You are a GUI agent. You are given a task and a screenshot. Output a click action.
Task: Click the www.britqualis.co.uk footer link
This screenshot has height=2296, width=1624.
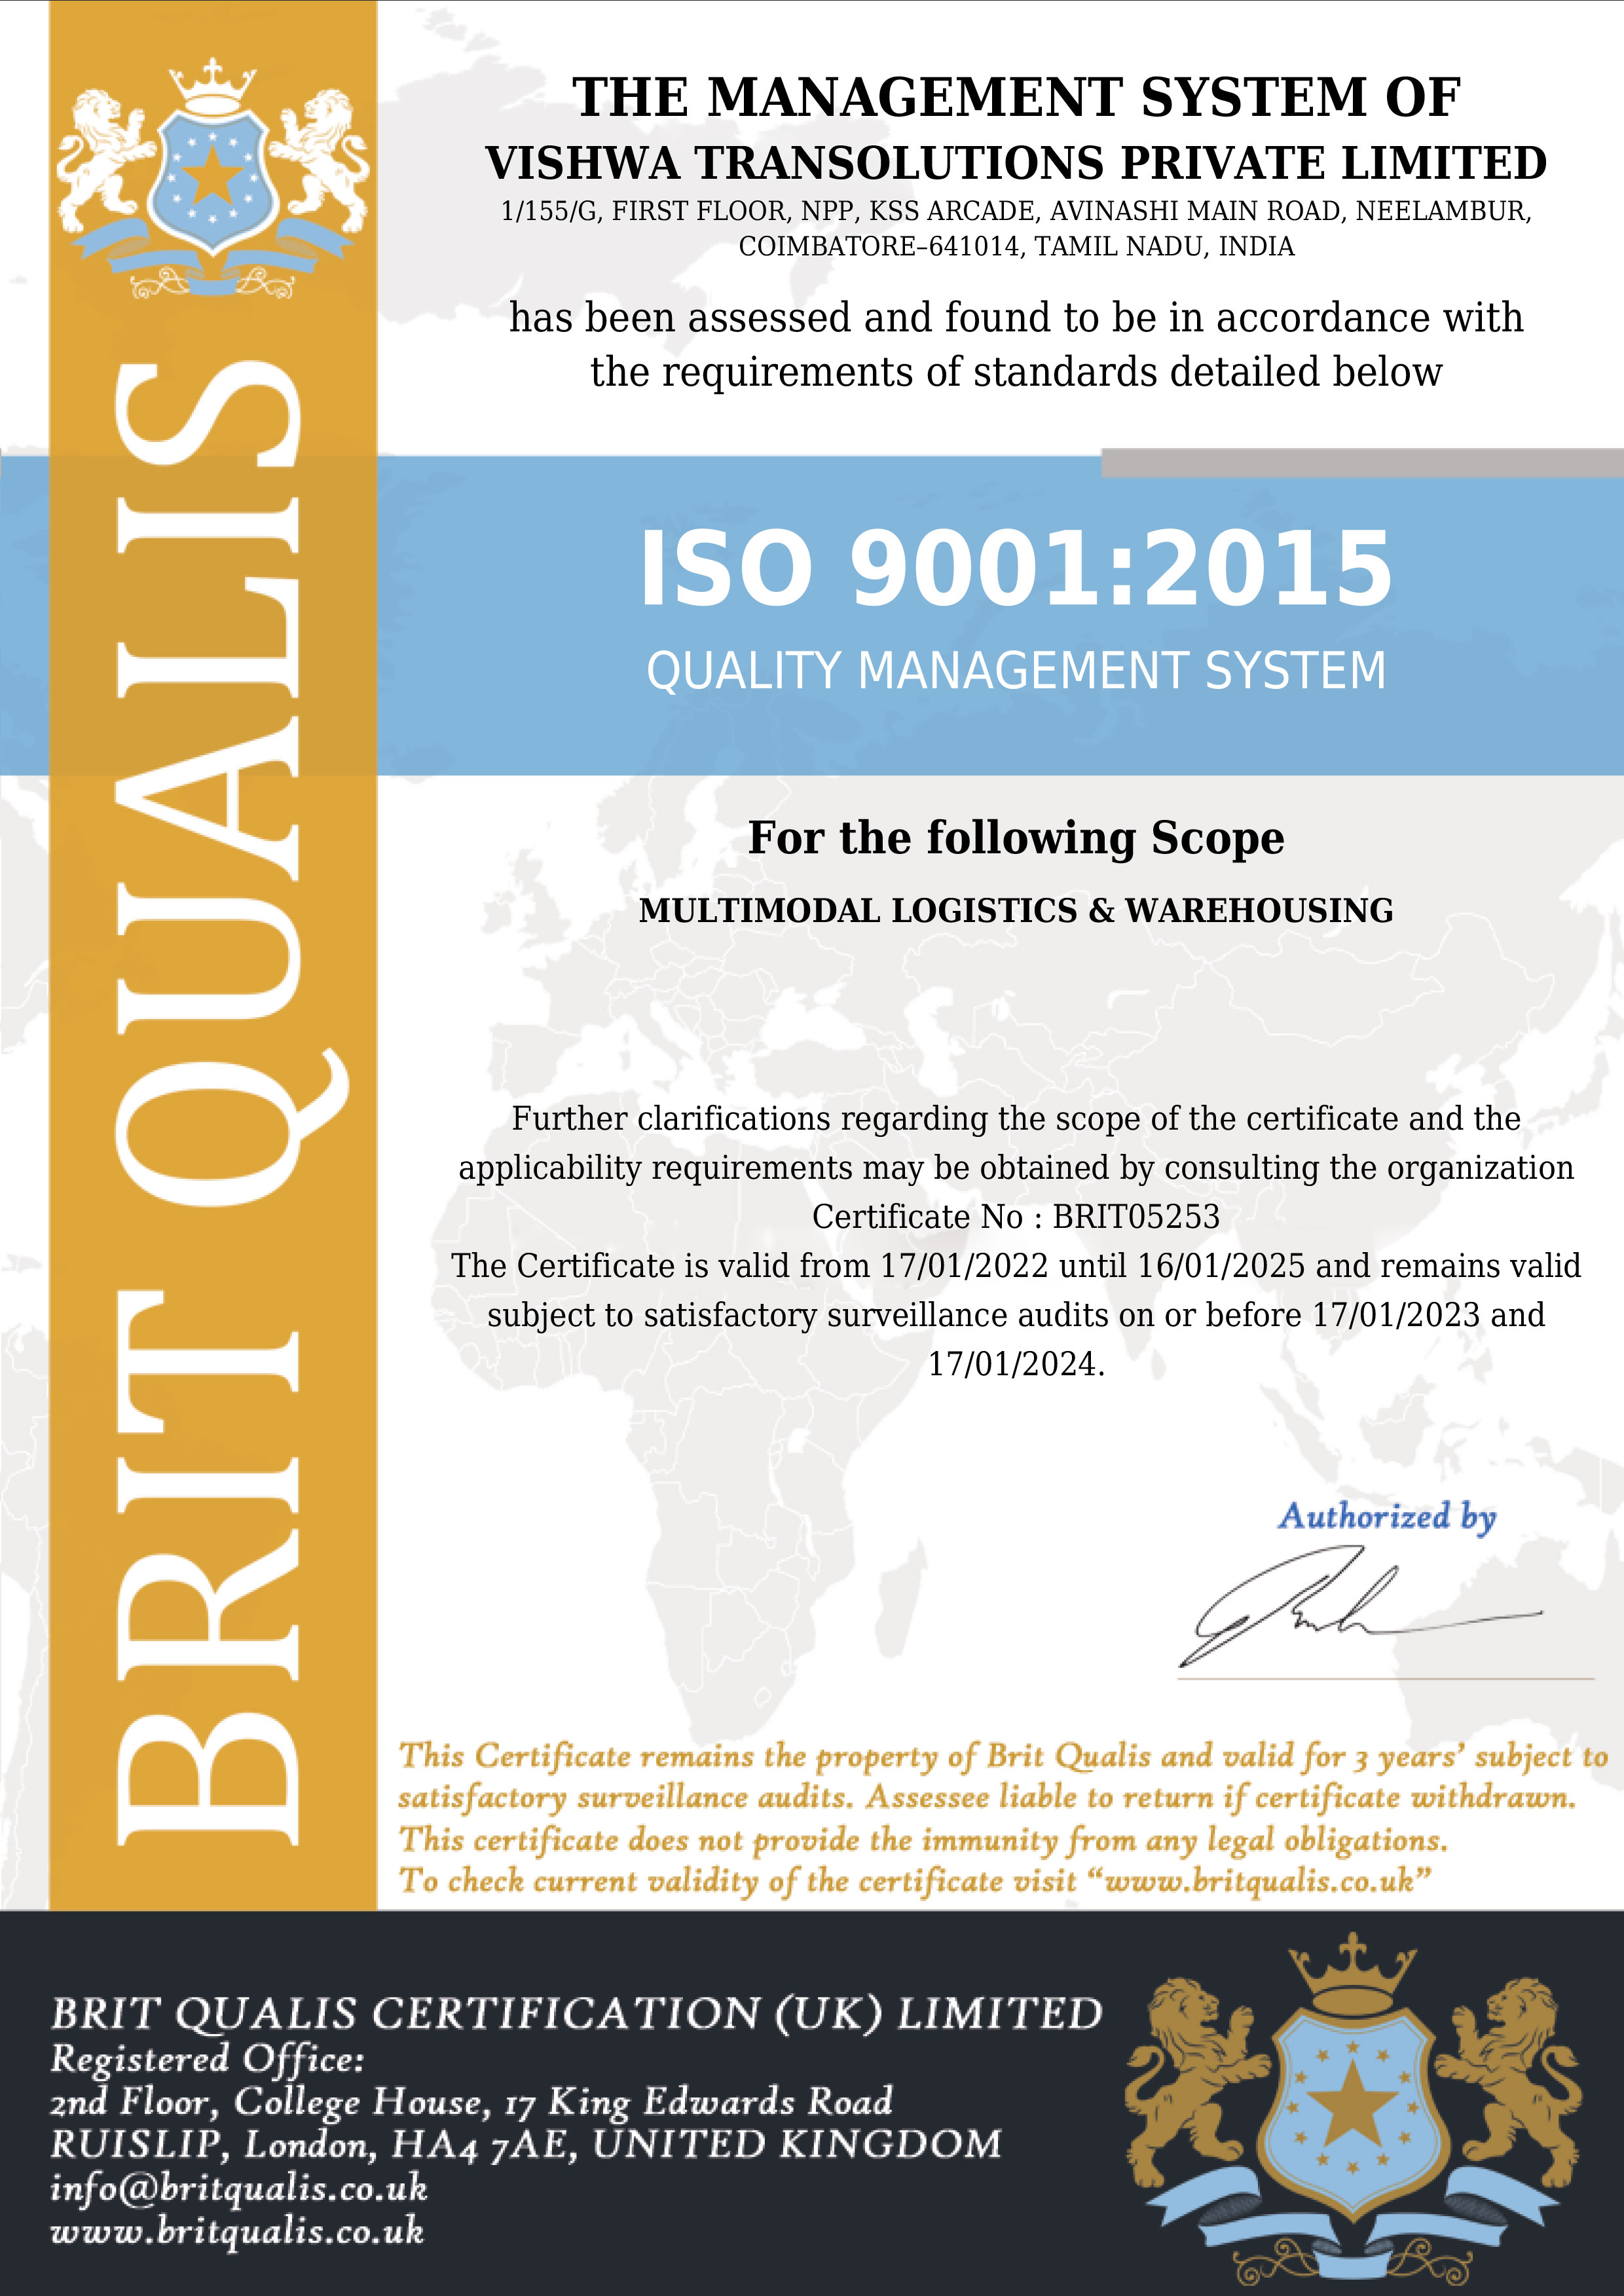(237, 2231)
